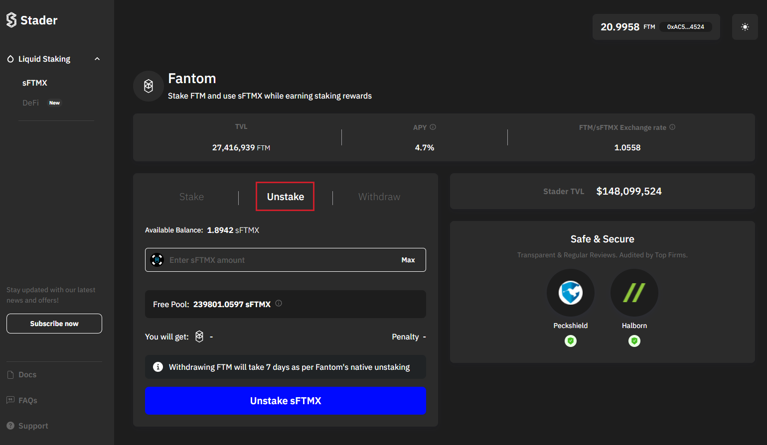Click the Free Pool info icon
767x445 pixels.
[279, 303]
